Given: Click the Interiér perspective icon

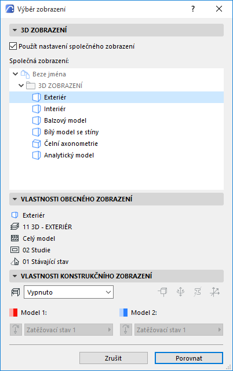Looking at the screenshot, I should pos(37,109).
